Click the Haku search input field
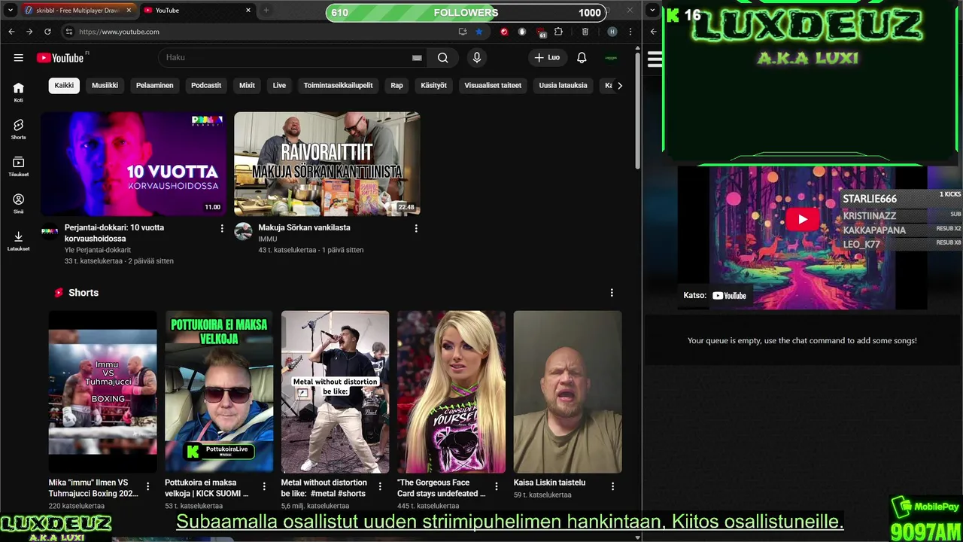 point(286,58)
